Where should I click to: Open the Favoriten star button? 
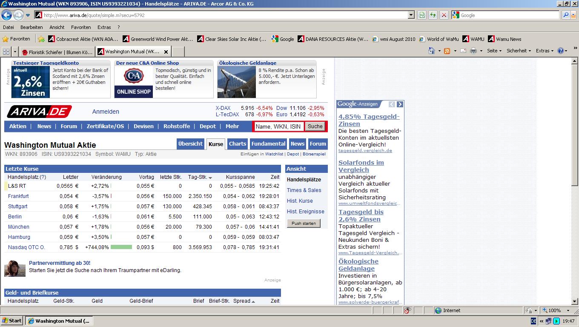(x=17, y=39)
